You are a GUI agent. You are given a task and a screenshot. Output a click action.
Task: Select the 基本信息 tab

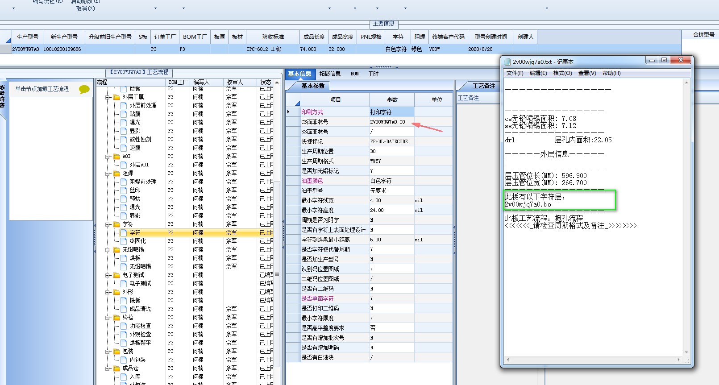point(299,74)
